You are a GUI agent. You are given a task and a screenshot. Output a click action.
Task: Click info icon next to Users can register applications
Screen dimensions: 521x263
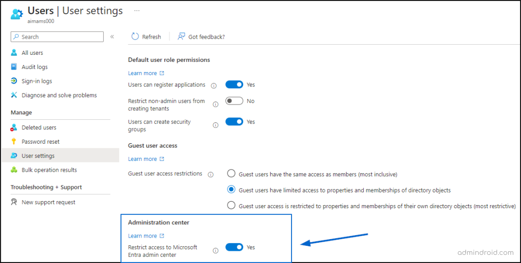[x=214, y=86]
